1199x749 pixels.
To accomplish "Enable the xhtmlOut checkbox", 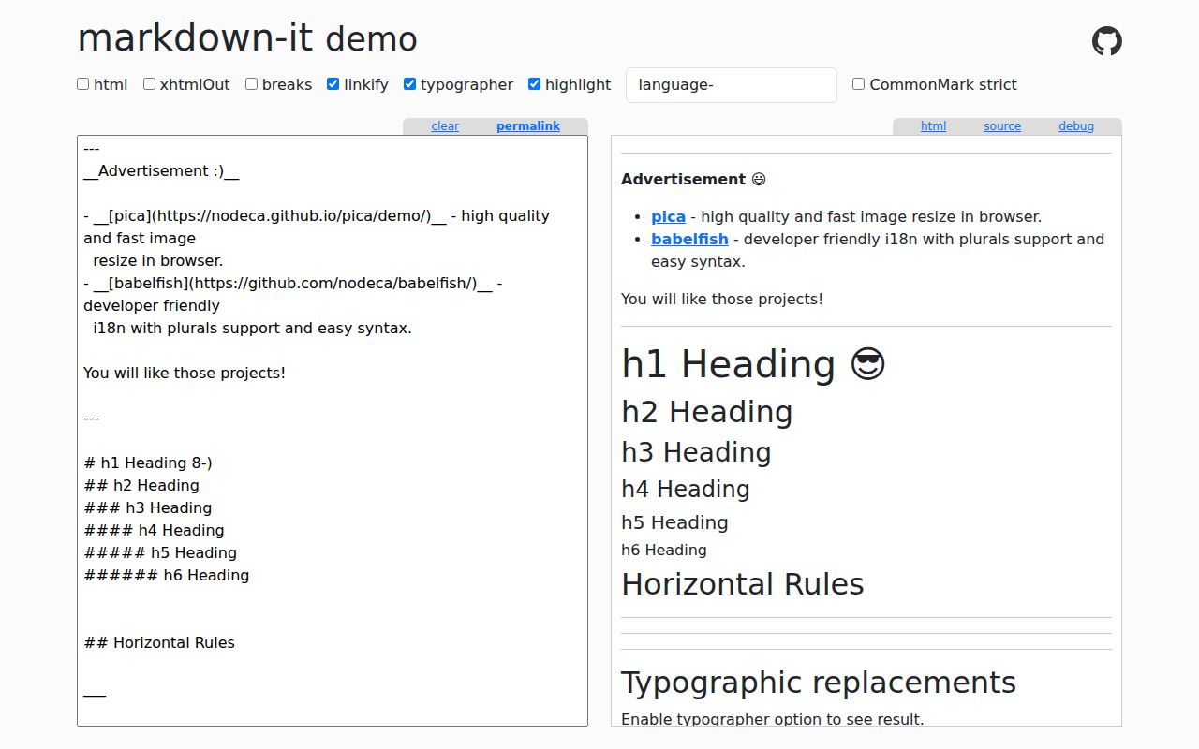I will point(149,84).
